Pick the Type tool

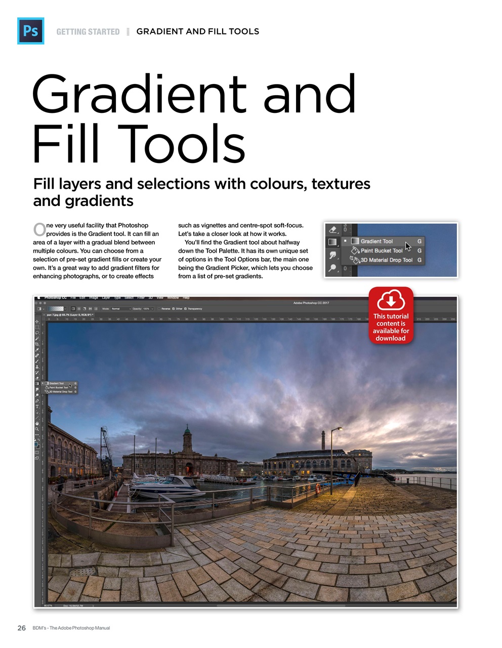tap(37, 406)
